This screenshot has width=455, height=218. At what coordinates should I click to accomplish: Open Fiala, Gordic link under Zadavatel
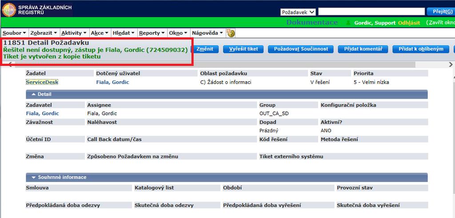(x=42, y=113)
